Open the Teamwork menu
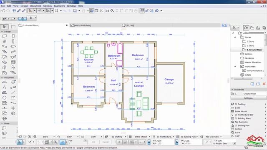The height and width of the screenshot is (150, 267). click(59, 6)
